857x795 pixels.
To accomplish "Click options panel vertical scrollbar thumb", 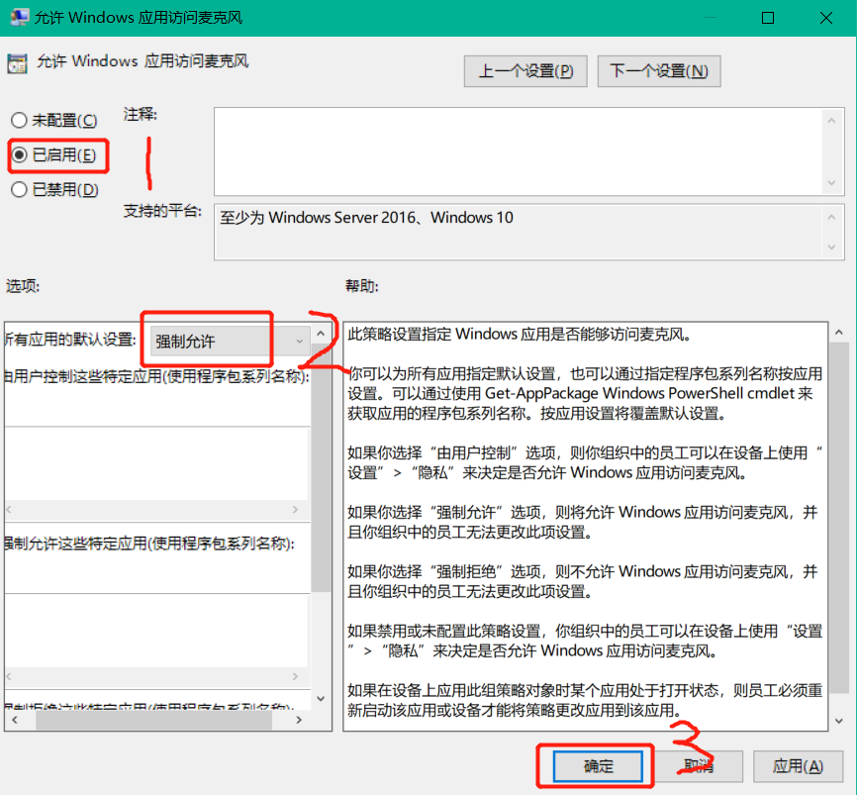I will (321, 468).
